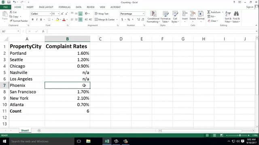Open the Number Format Percentage dropdown
The height and width of the screenshot is (145, 259).
tap(143, 14)
